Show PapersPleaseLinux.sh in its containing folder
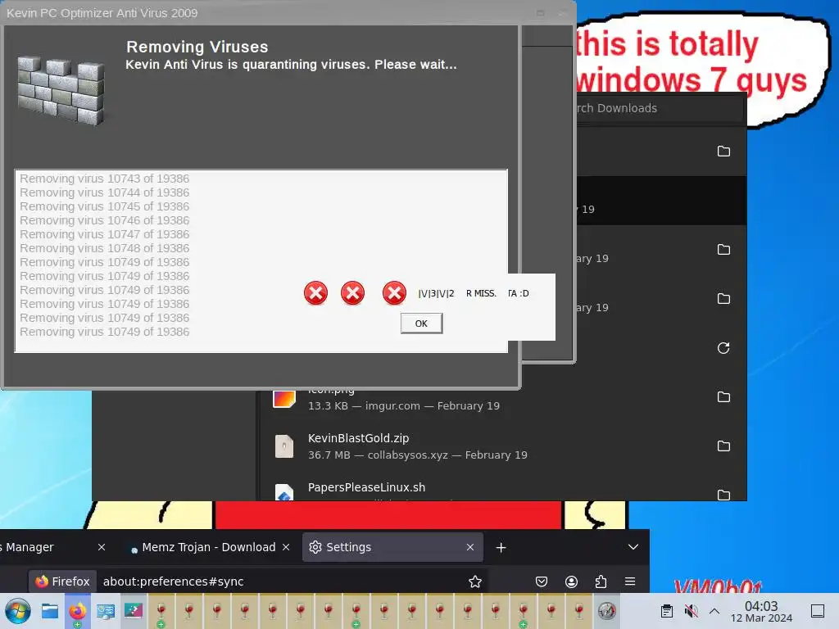839x629 pixels. (x=723, y=494)
